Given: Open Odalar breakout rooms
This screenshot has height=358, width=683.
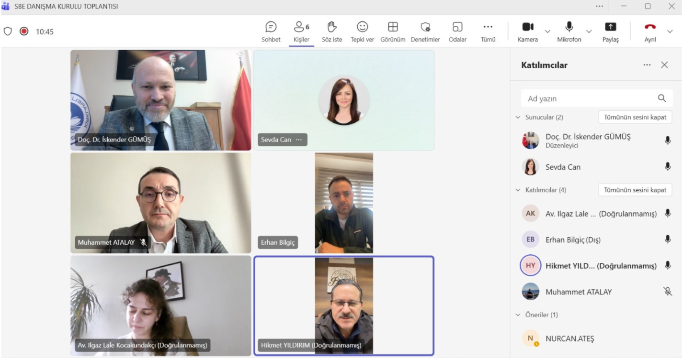Looking at the screenshot, I should tap(457, 32).
